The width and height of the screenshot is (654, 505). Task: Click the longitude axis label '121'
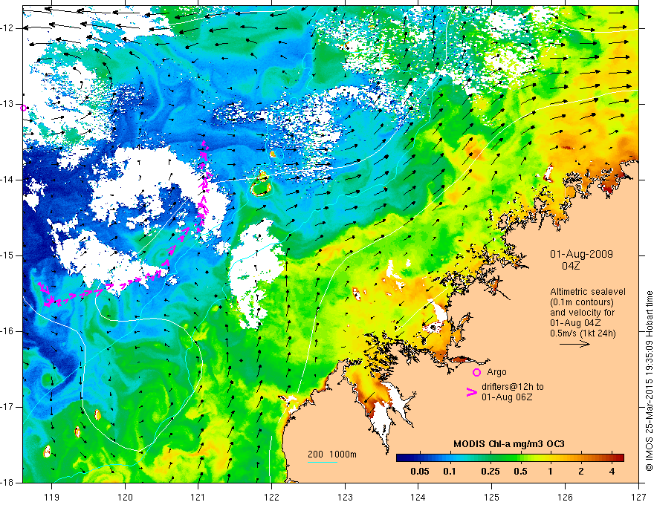pyautogui.click(x=198, y=497)
